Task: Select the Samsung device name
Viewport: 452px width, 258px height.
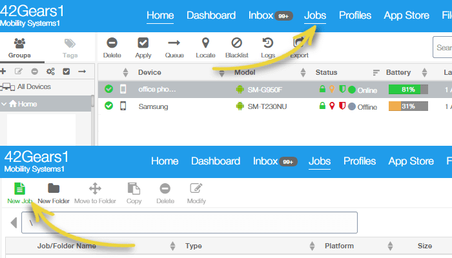Action: [x=153, y=106]
